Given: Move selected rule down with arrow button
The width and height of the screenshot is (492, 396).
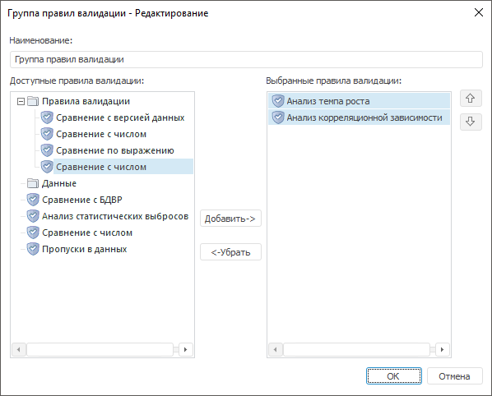Looking at the screenshot, I should click(x=471, y=122).
